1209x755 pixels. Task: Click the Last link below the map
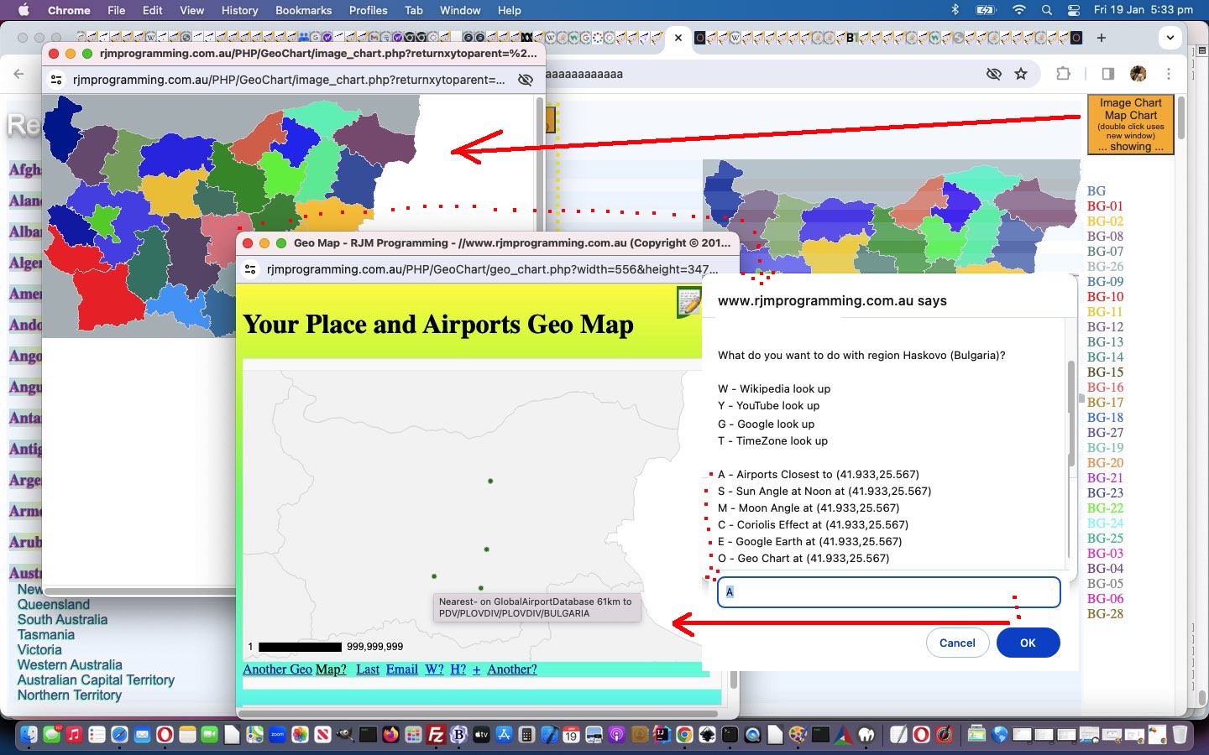[x=368, y=669]
